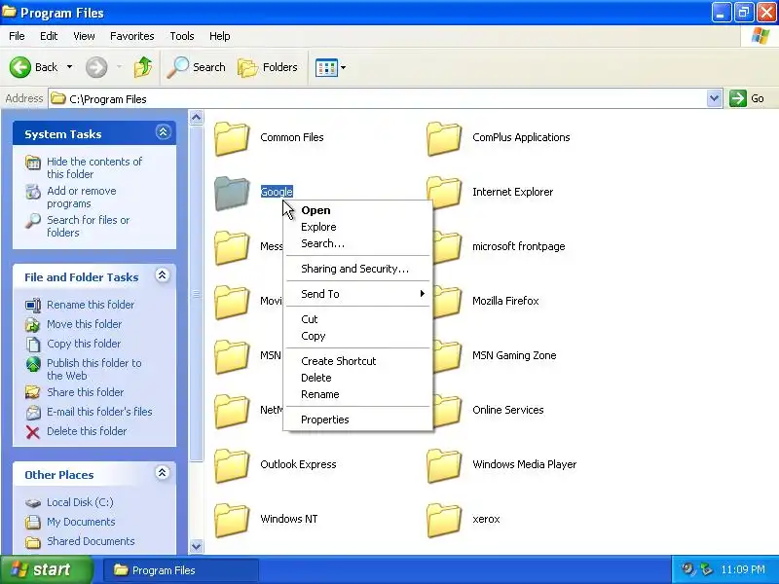
Task: Click the Up one level folder icon
Action: [x=143, y=67]
